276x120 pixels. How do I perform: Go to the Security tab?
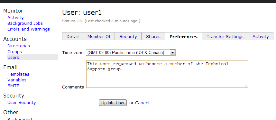click(128, 36)
